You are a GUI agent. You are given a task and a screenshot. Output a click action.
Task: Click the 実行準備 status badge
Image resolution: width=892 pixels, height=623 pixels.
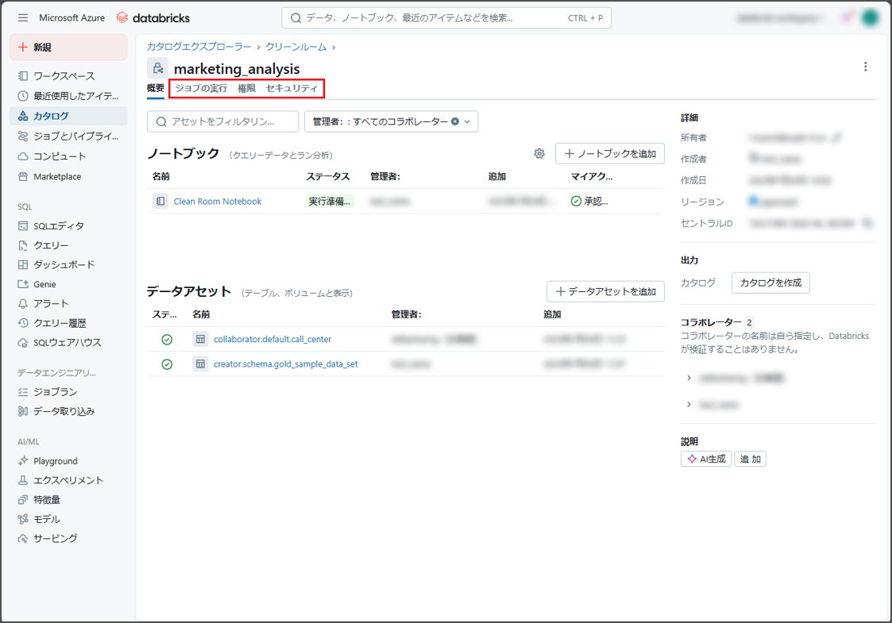click(330, 202)
